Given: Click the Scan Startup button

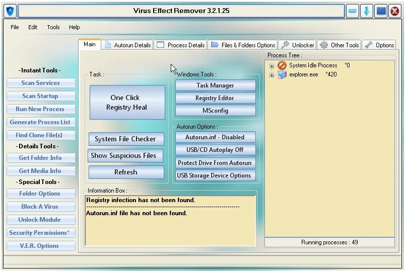Looking at the screenshot, I should point(41,96).
